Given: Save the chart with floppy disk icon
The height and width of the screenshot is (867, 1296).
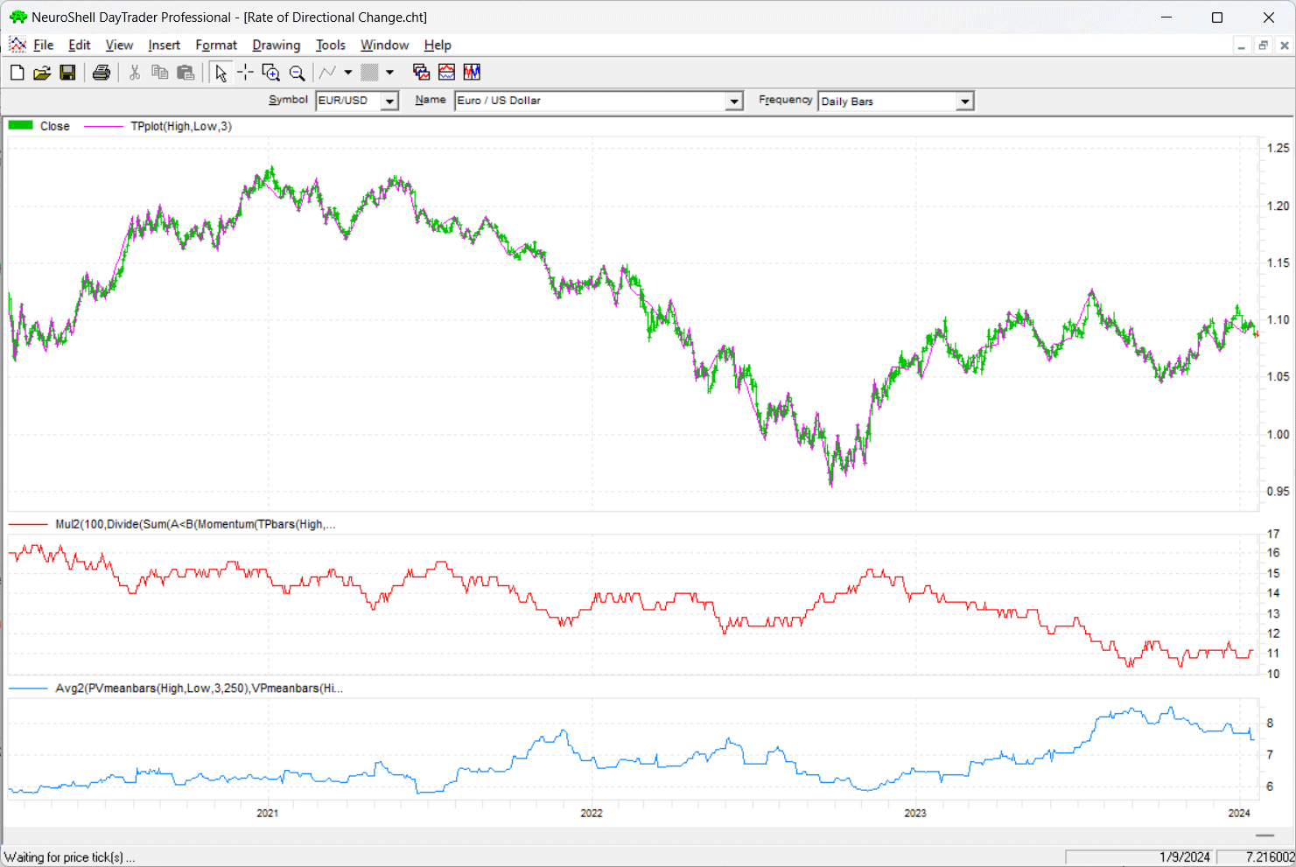Looking at the screenshot, I should pos(67,73).
